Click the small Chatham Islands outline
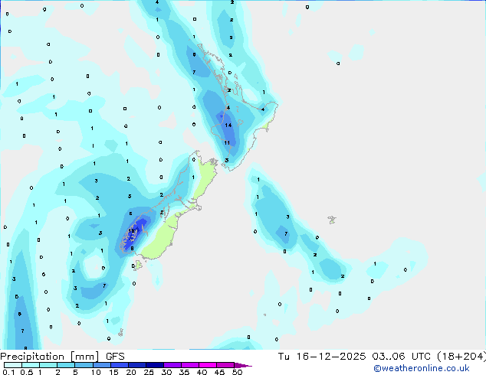 click(332, 220)
